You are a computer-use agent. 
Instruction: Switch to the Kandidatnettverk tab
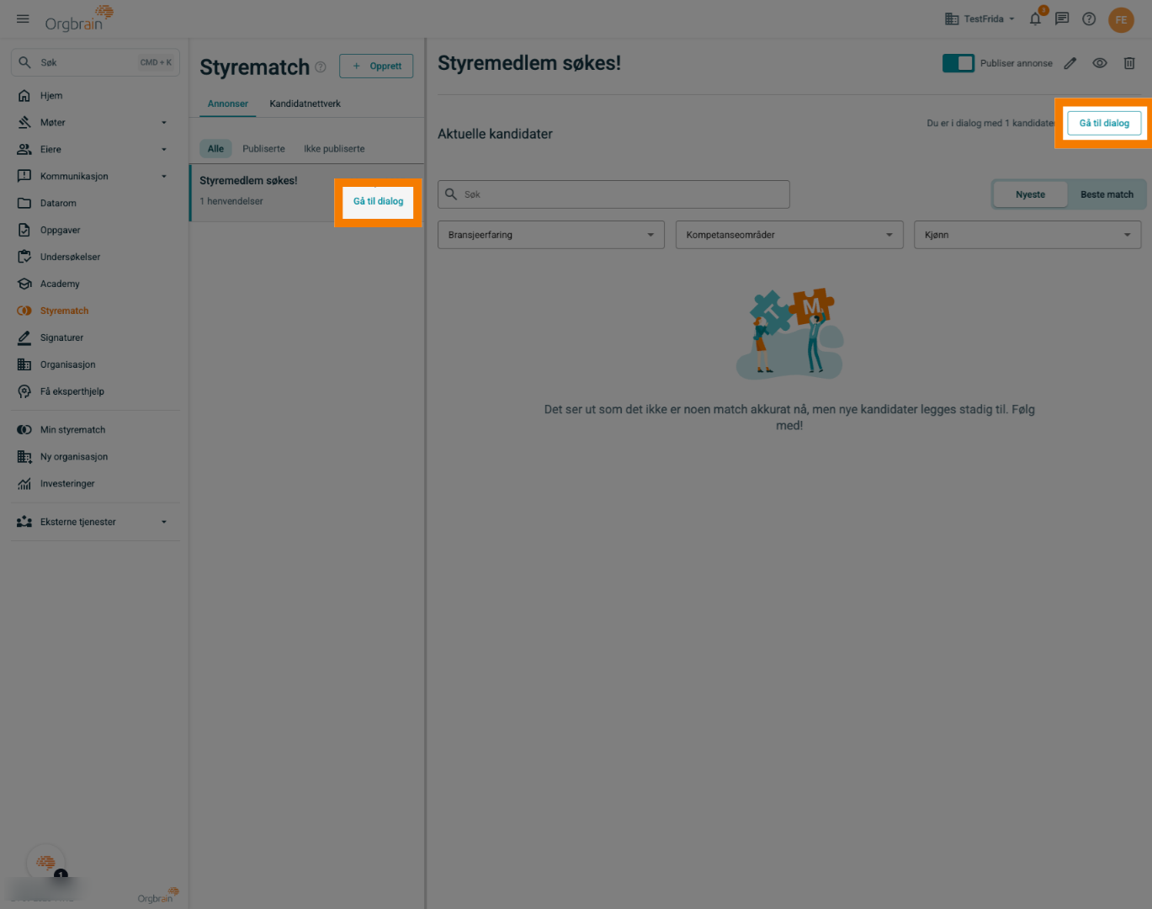pyautogui.click(x=305, y=104)
